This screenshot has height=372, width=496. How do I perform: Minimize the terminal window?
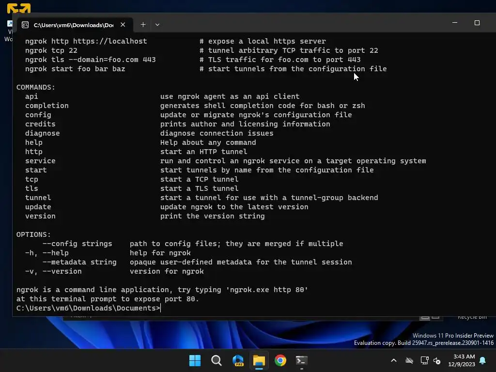[455, 23]
